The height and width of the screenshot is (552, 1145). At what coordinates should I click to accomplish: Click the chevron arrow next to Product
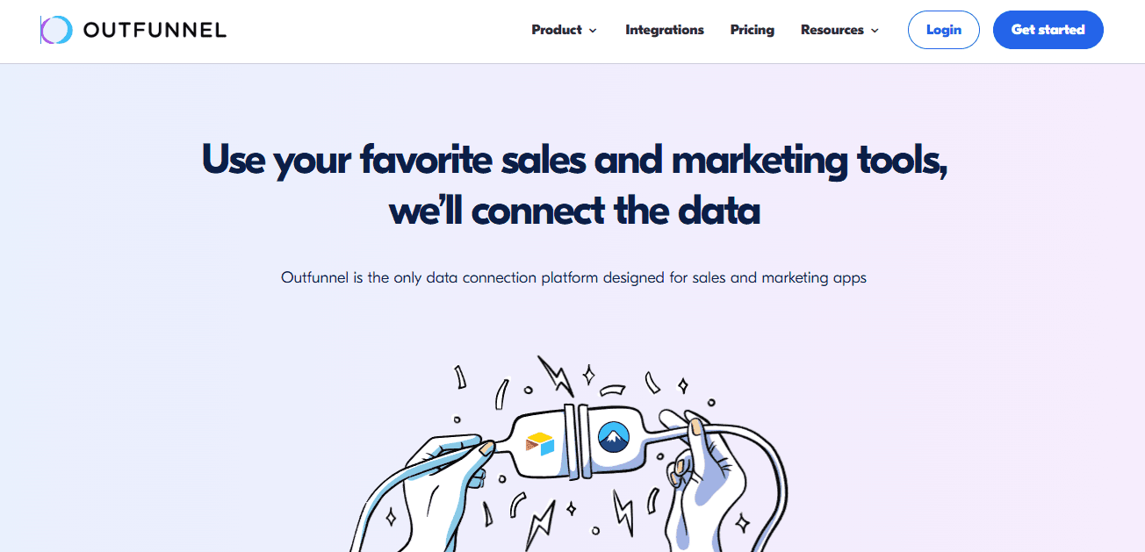(x=594, y=30)
